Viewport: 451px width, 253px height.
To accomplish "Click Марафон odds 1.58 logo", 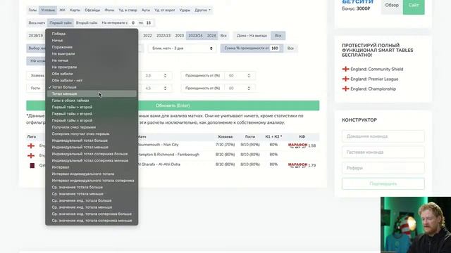I will pos(297,145).
